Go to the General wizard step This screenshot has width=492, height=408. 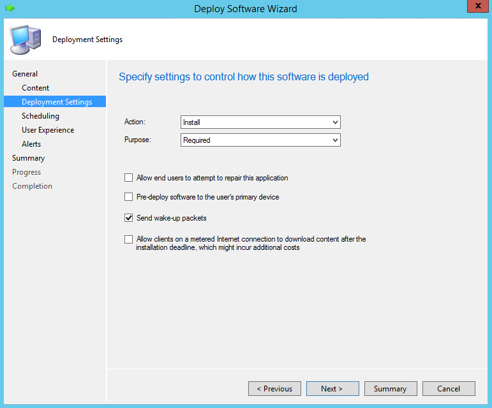coord(25,74)
